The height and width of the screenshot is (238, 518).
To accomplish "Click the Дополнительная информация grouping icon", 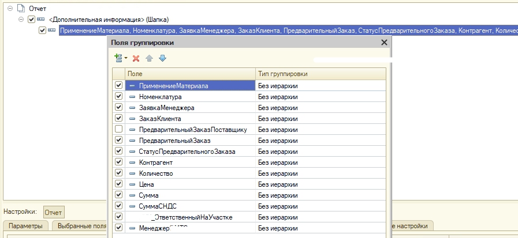I will pos(40,20).
